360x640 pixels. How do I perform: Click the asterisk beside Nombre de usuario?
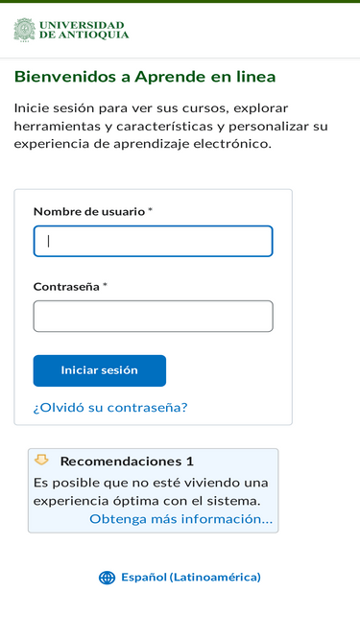[150, 210]
